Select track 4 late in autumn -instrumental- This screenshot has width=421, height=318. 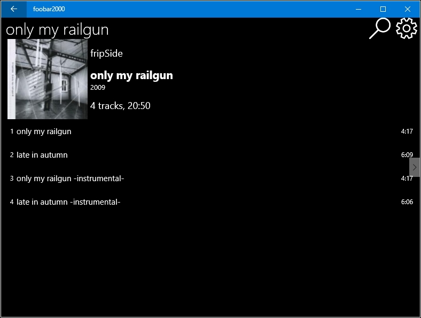(212, 202)
